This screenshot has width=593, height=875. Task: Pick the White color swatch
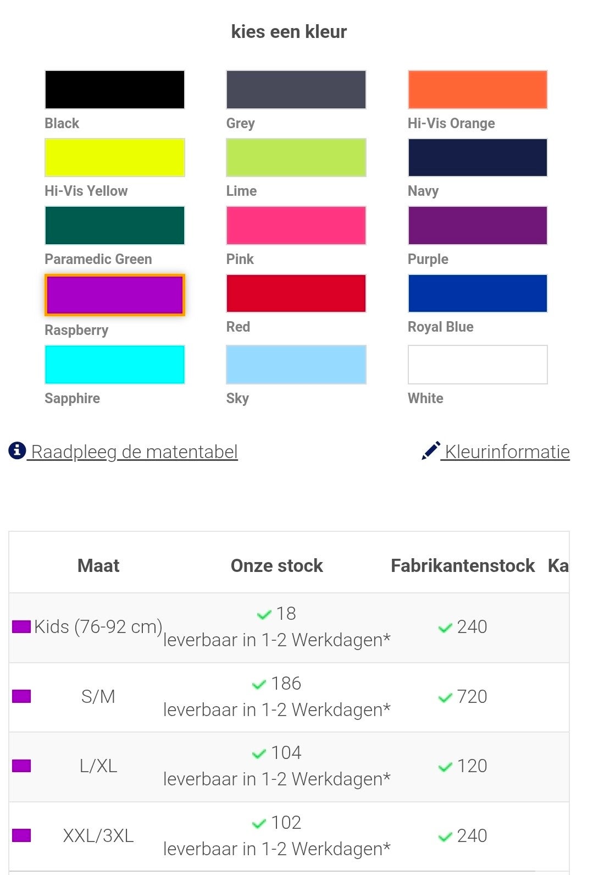click(477, 365)
